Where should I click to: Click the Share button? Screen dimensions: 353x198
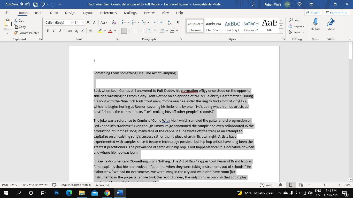point(313,13)
